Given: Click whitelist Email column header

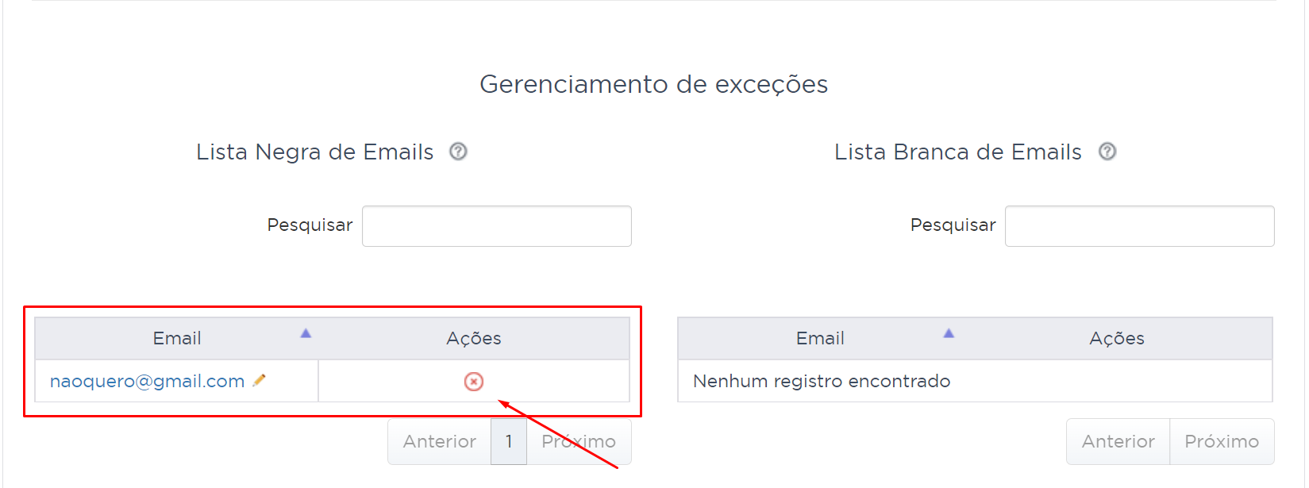Looking at the screenshot, I should point(820,339).
